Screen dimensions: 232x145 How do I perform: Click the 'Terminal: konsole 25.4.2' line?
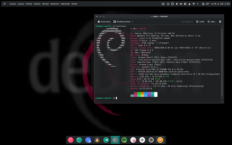coord(144,67)
